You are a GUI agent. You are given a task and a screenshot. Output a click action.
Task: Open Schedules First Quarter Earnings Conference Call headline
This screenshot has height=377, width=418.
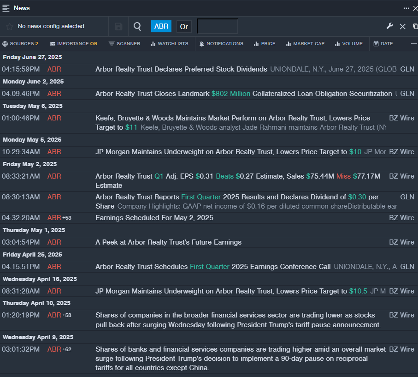coord(213,267)
